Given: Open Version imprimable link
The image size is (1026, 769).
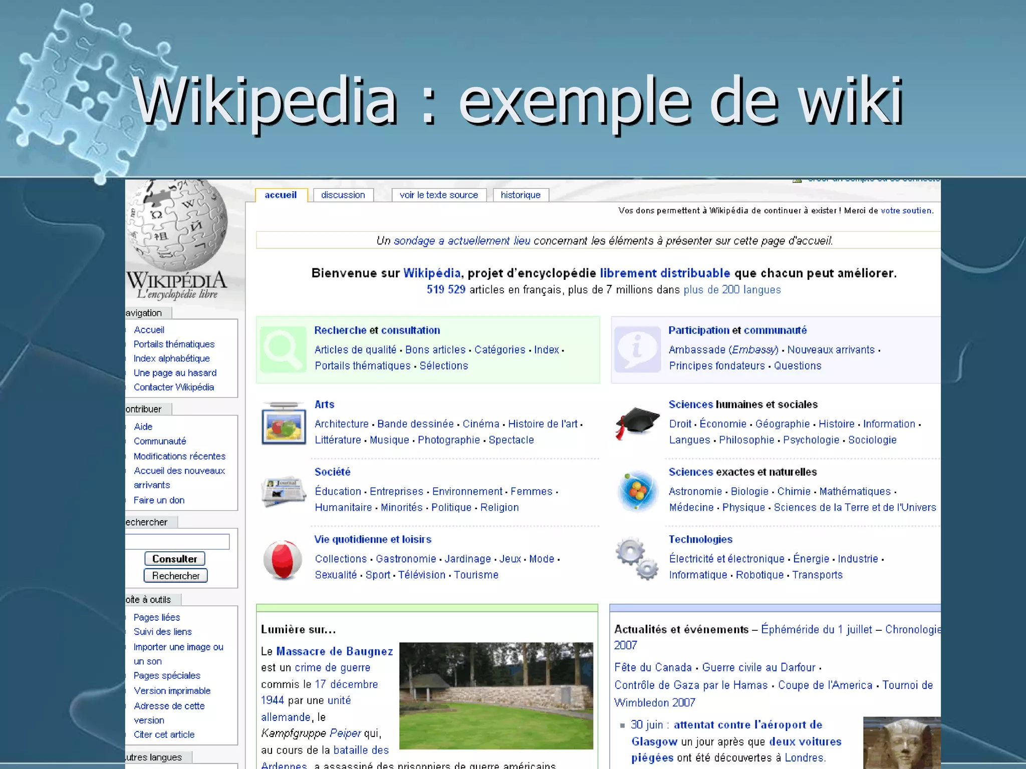Looking at the screenshot, I should coord(172,691).
